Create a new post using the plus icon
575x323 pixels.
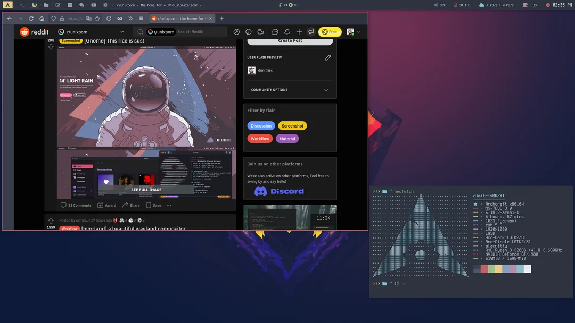coord(299,32)
